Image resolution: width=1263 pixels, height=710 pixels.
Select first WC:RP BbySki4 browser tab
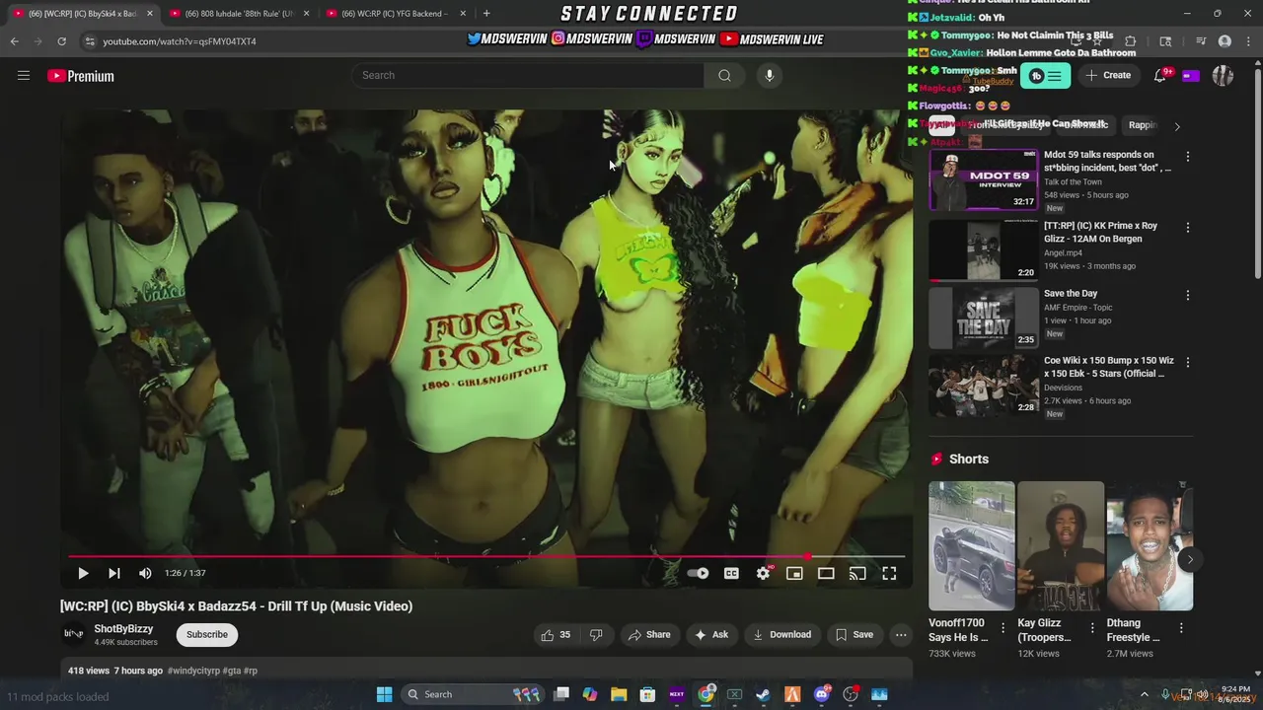pyautogui.click(x=83, y=14)
